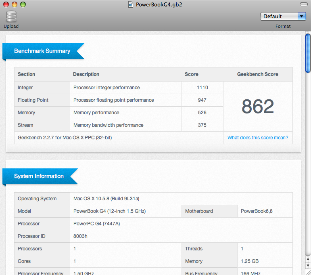
Task: Click the Operating System label
Action: [37, 199]
